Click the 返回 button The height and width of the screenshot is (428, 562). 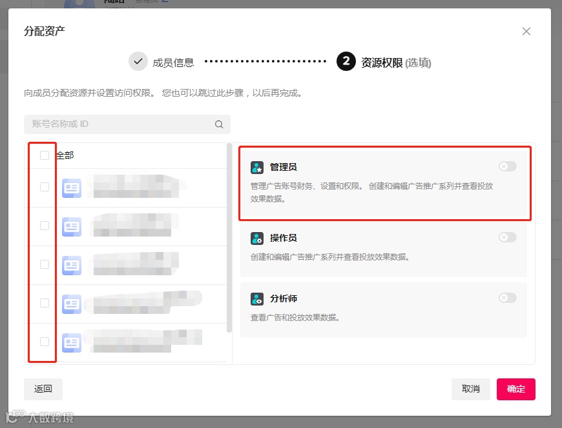pyautogui.click(x=43, y=389)
